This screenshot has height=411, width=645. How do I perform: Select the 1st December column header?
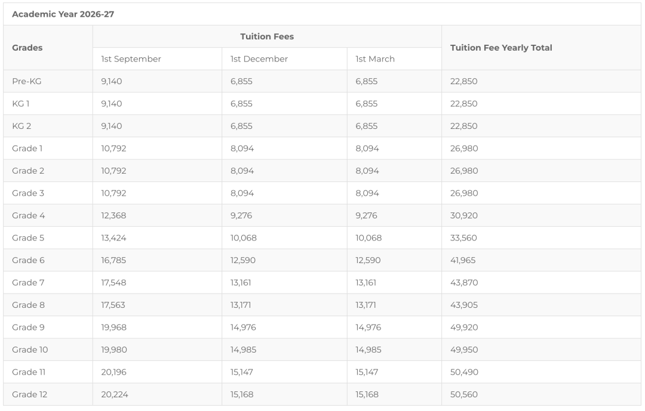coord(259,59)
